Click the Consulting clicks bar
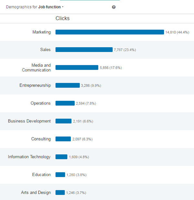The height and width of the screenshot is (200, 194). coord(63,139)
